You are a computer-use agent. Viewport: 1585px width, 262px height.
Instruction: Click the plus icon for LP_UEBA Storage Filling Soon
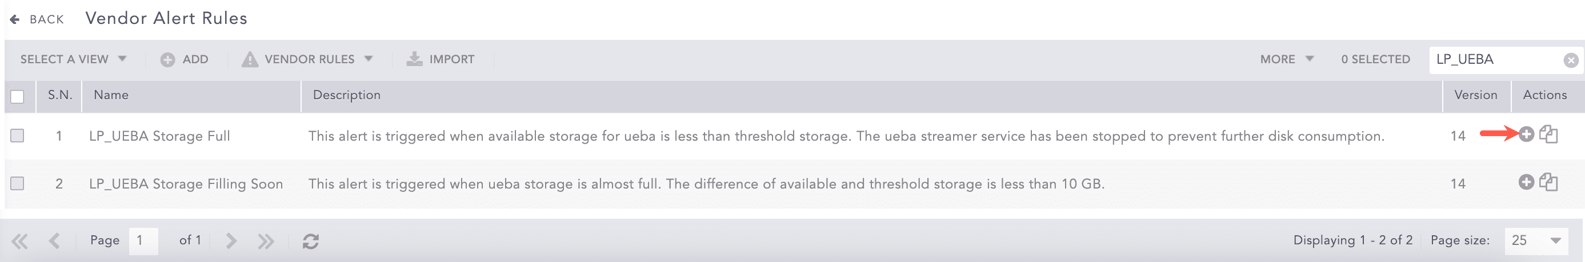1526,182
